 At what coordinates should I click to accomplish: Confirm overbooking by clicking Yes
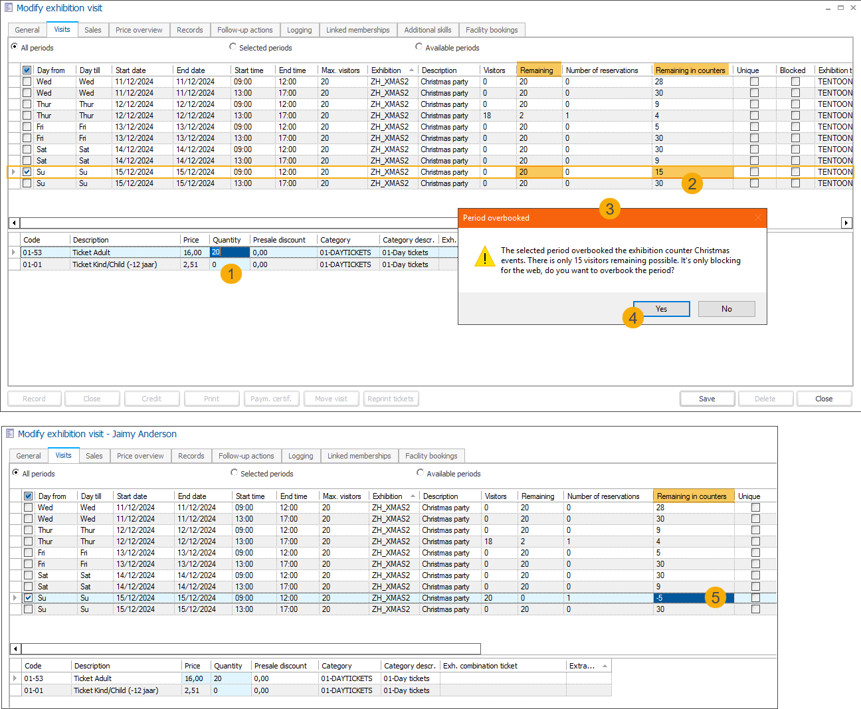click(x=661, y=309)
